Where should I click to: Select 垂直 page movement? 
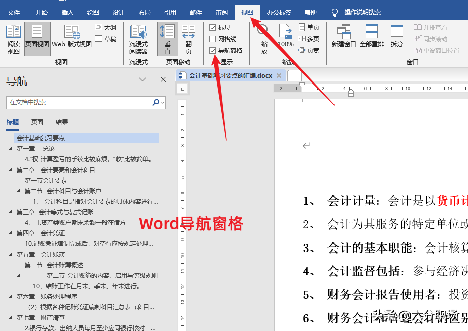167,39
